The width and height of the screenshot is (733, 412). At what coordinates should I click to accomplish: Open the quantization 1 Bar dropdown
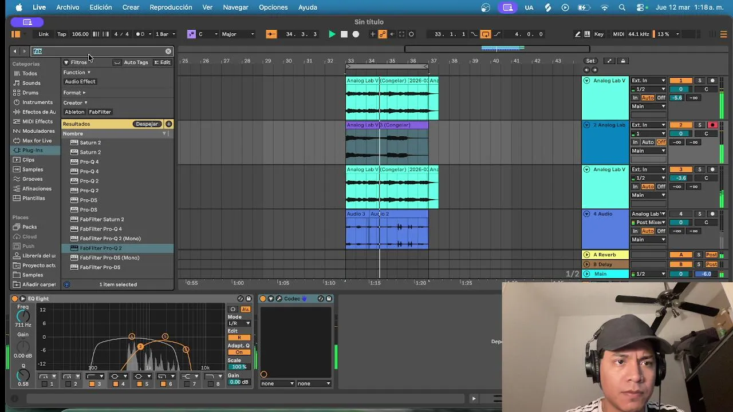[x=165, y=34]
